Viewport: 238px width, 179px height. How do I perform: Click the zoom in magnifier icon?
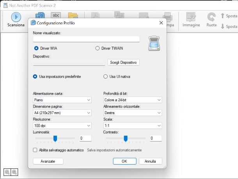(x=14, y=172)
